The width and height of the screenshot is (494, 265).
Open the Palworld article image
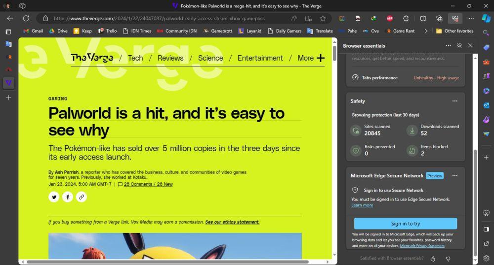[175, 246]
